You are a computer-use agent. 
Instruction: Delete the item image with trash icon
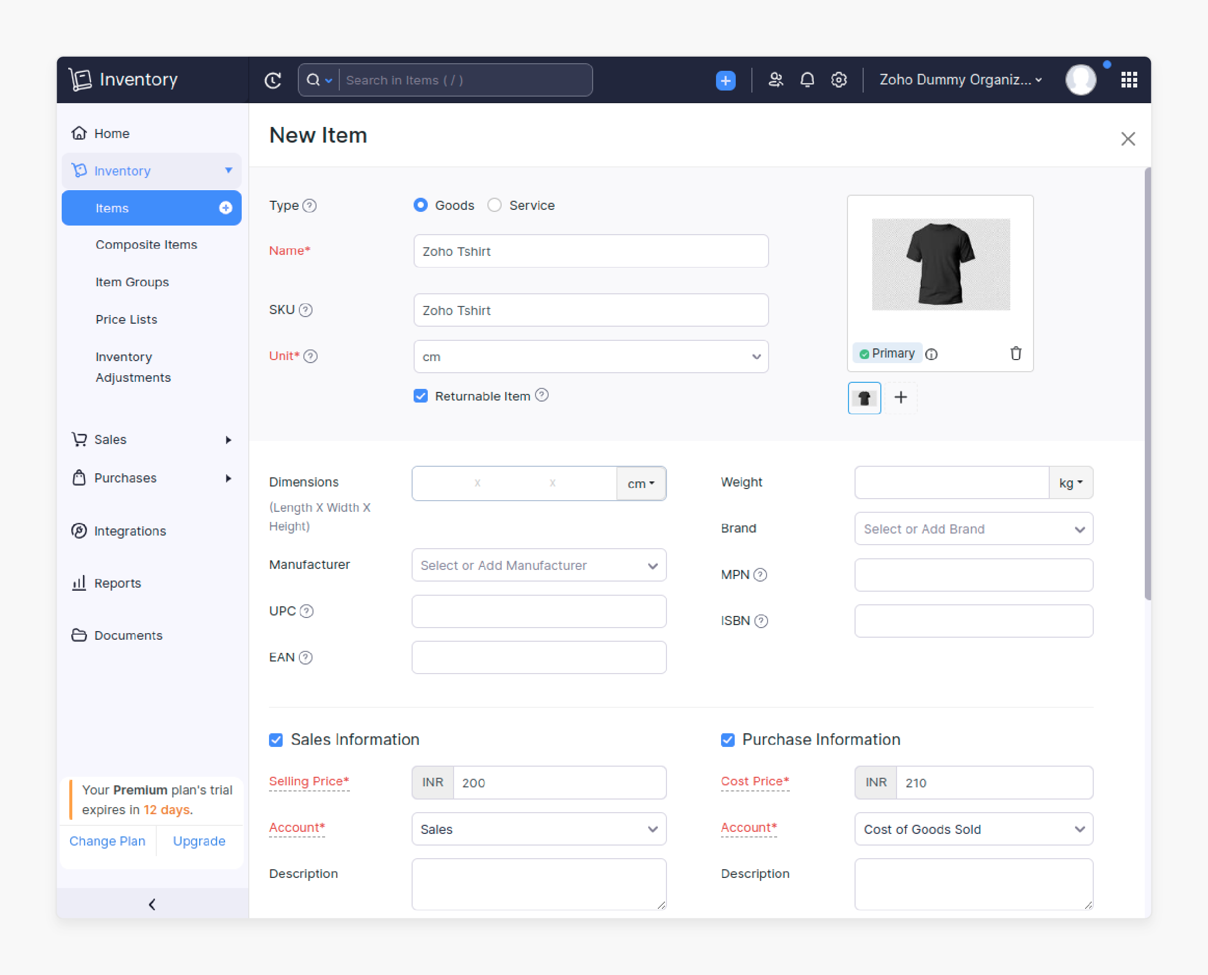[x=1015, y=353]
